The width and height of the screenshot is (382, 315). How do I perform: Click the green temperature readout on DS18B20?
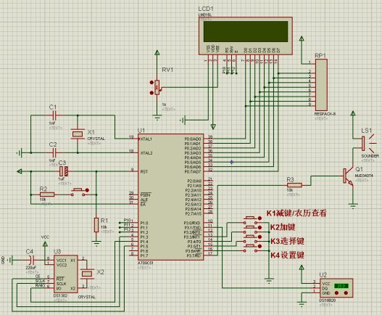pyautogui.click(x=341, y=286)
